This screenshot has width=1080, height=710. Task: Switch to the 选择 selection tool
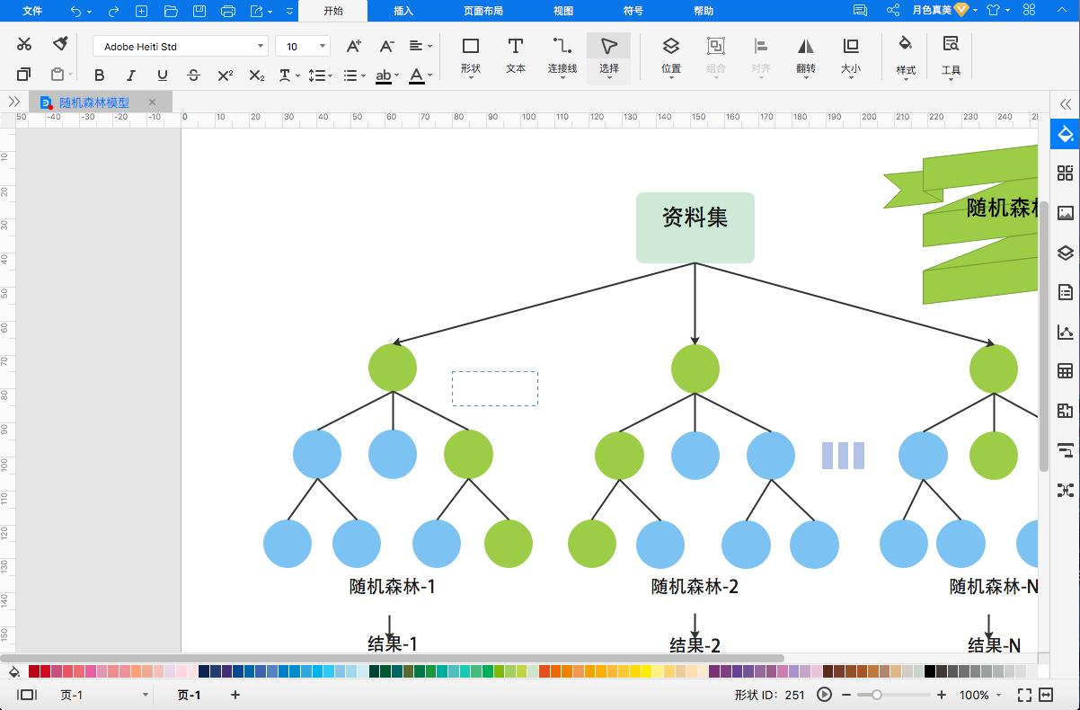coord(608,56)
